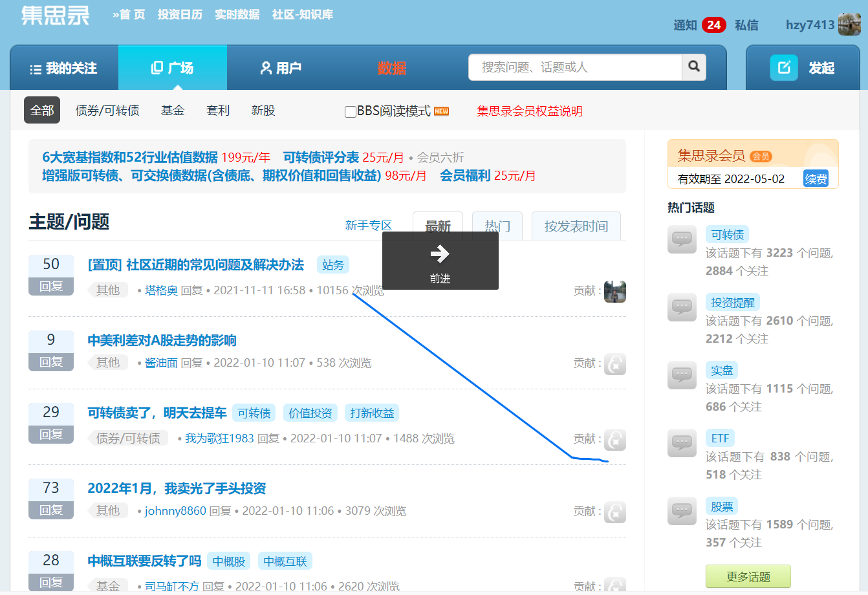The height and width of the screenshot is (595, 868).
Task: Open contributor avatar for 社区近期的常见问题 post
Action: (615, 292)
